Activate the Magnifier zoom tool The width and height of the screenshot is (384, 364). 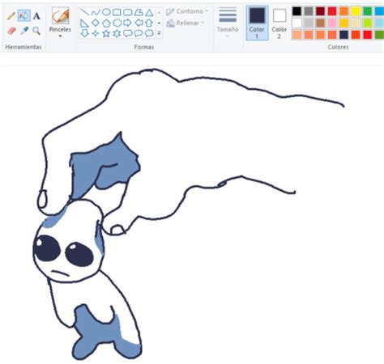point(36,31)
